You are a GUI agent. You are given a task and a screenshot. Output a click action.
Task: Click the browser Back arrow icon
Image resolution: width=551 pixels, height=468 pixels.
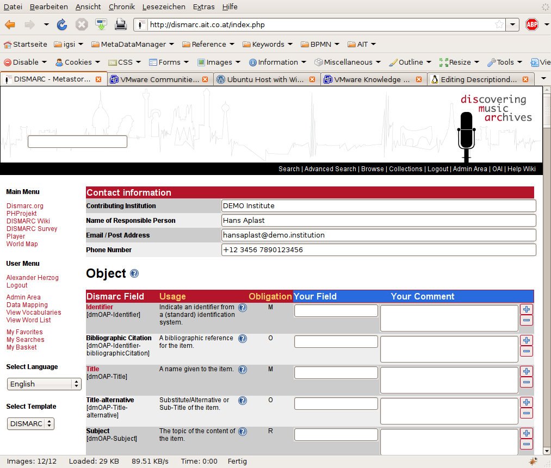pyautogui.click(x=10, y=24)
